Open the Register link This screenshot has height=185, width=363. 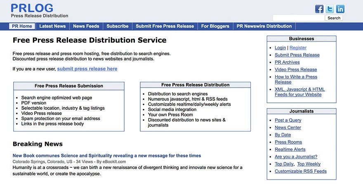point(298,48)
